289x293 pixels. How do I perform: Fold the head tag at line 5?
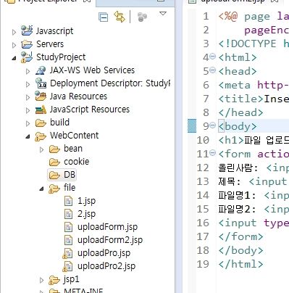pos(212,70)
